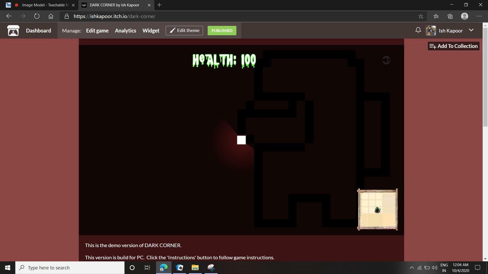
Task: Click the Ish Kapoor profile avatar
Action: click(x=431, y=30)
